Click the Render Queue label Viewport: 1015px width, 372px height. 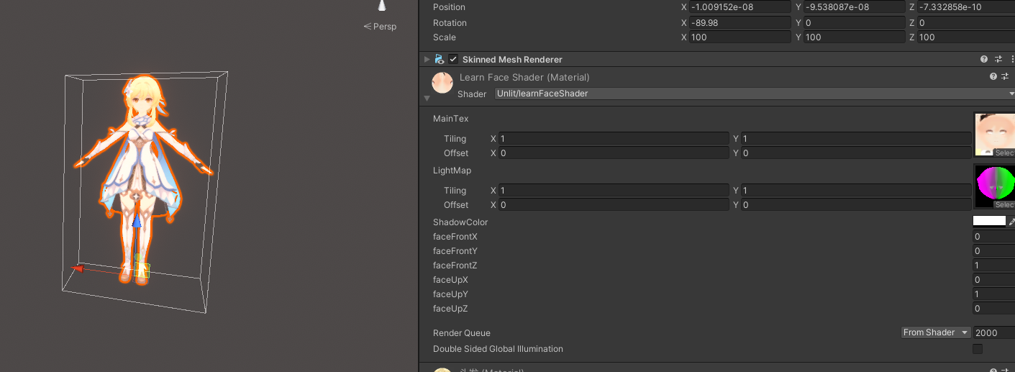[x=462, y=333]
